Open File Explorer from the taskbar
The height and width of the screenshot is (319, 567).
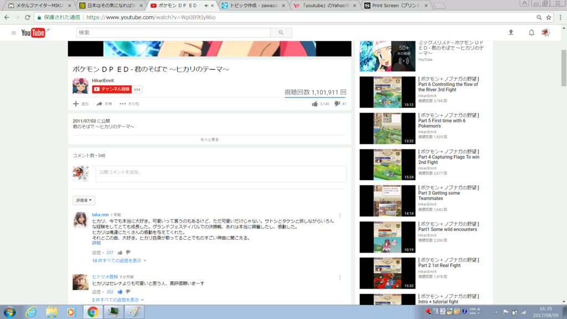51,312
